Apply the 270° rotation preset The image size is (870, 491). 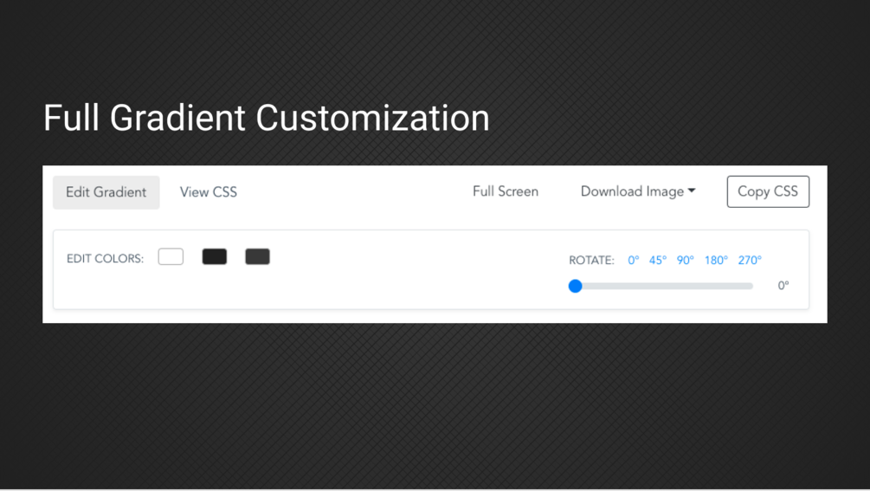[750, 260]
